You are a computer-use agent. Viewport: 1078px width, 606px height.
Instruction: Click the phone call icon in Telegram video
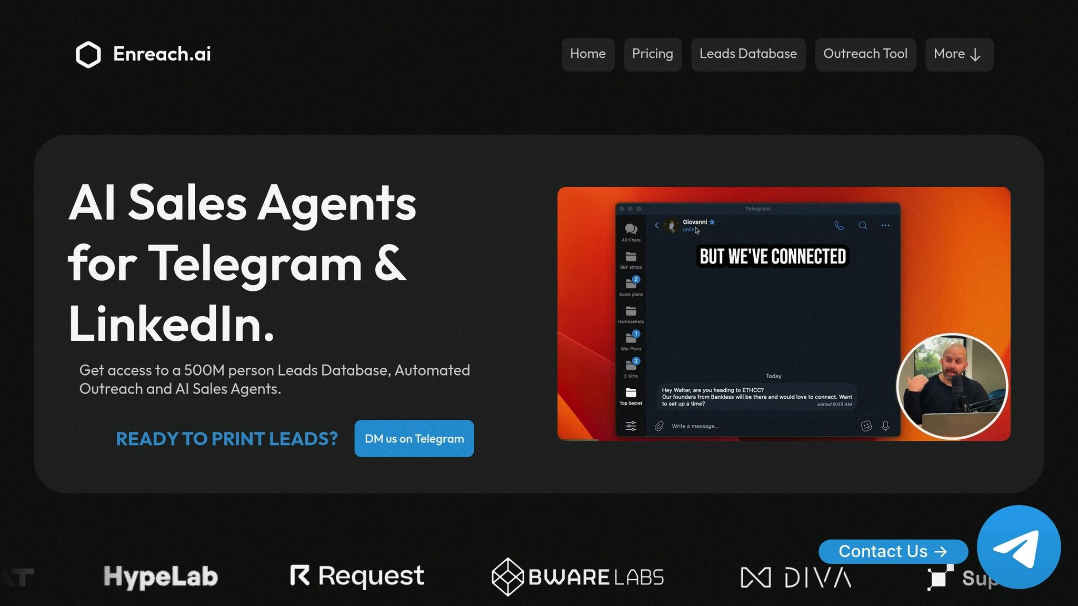(839, 226)
